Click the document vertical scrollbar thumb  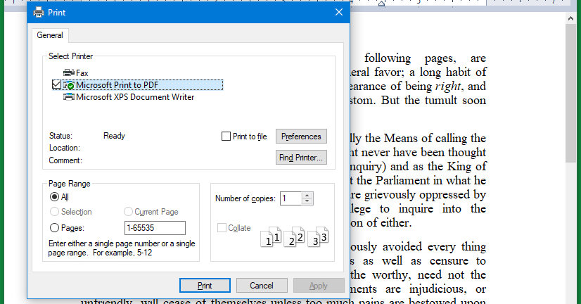(x=570, y=93)
